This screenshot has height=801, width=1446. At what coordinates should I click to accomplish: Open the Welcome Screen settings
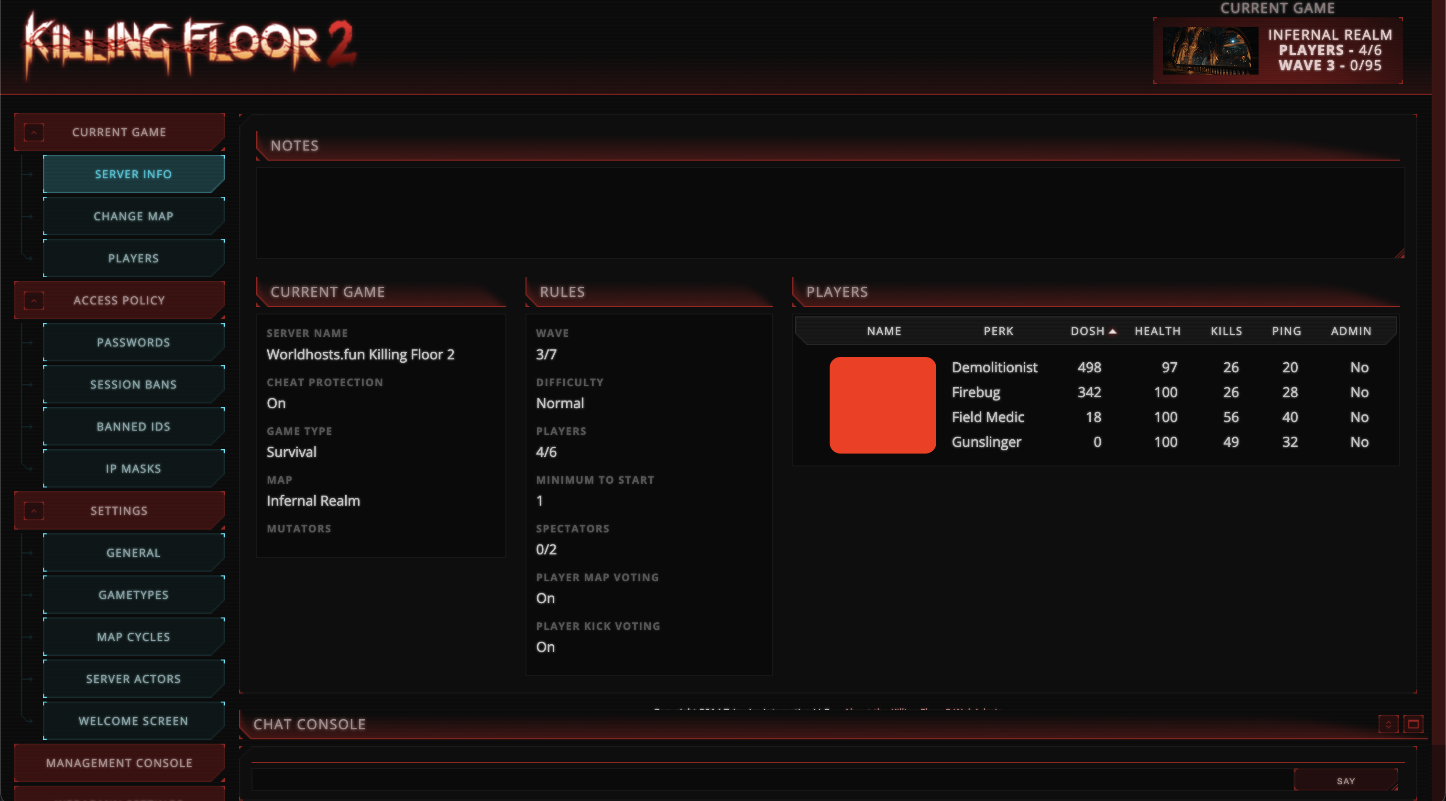133,721
